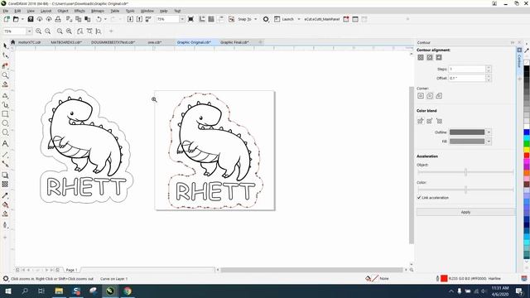
Task: Open the Windows Start menu
Action: coord(7,291)
